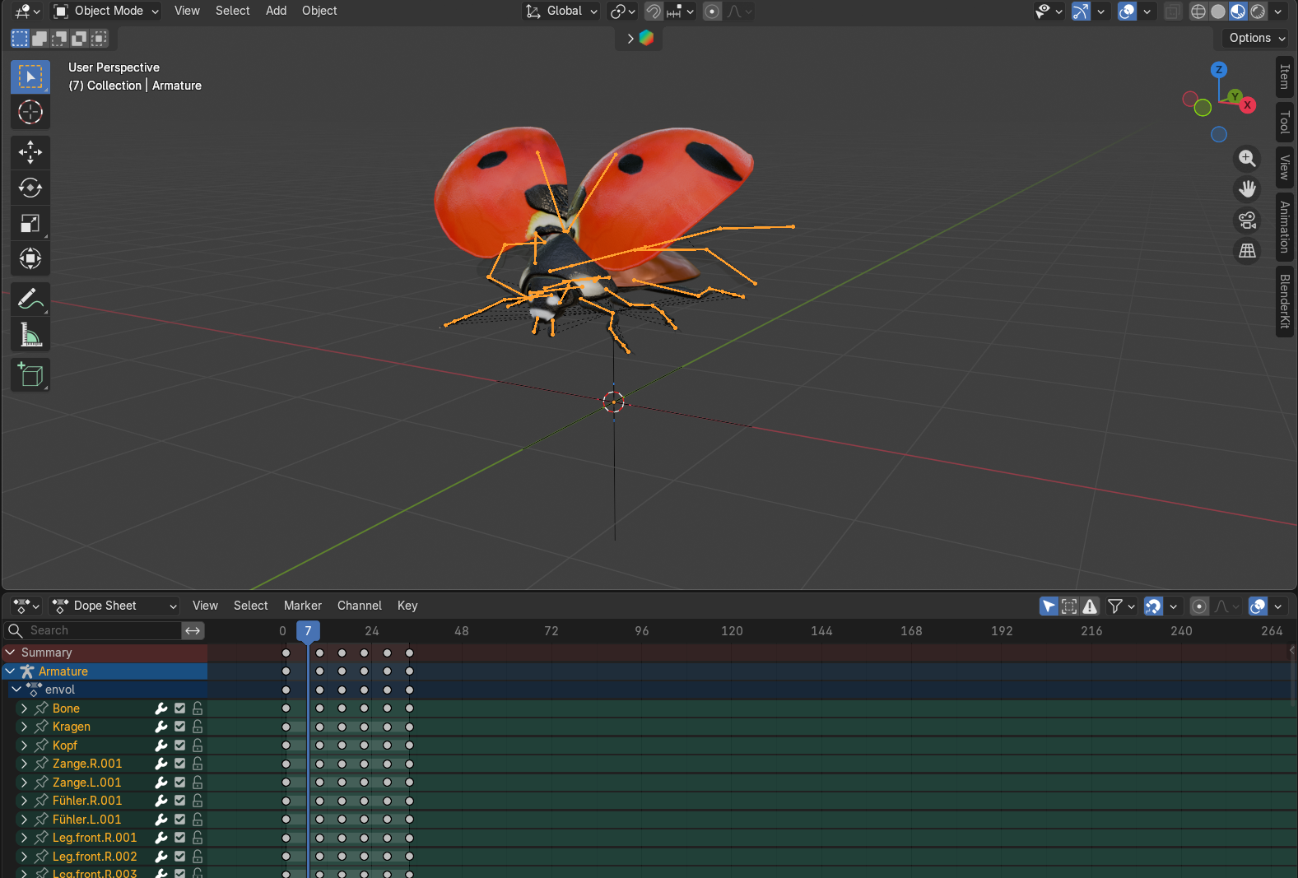
Task: Pick the Measure tool
Action: click(x=30, y=335)
